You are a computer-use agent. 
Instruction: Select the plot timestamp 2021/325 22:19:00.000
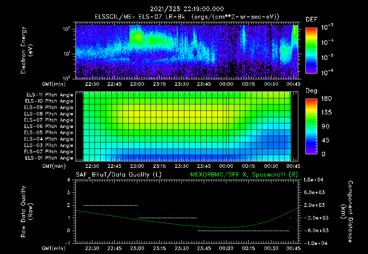[x=187, y=9]
